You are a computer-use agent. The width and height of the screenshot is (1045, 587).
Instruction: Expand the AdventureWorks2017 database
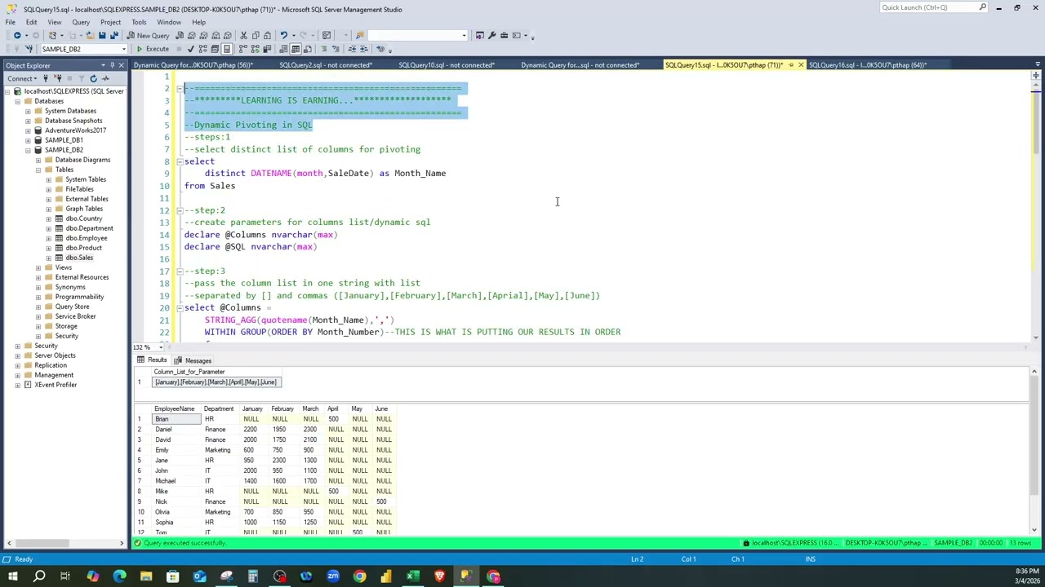click(x=28, y=130)
